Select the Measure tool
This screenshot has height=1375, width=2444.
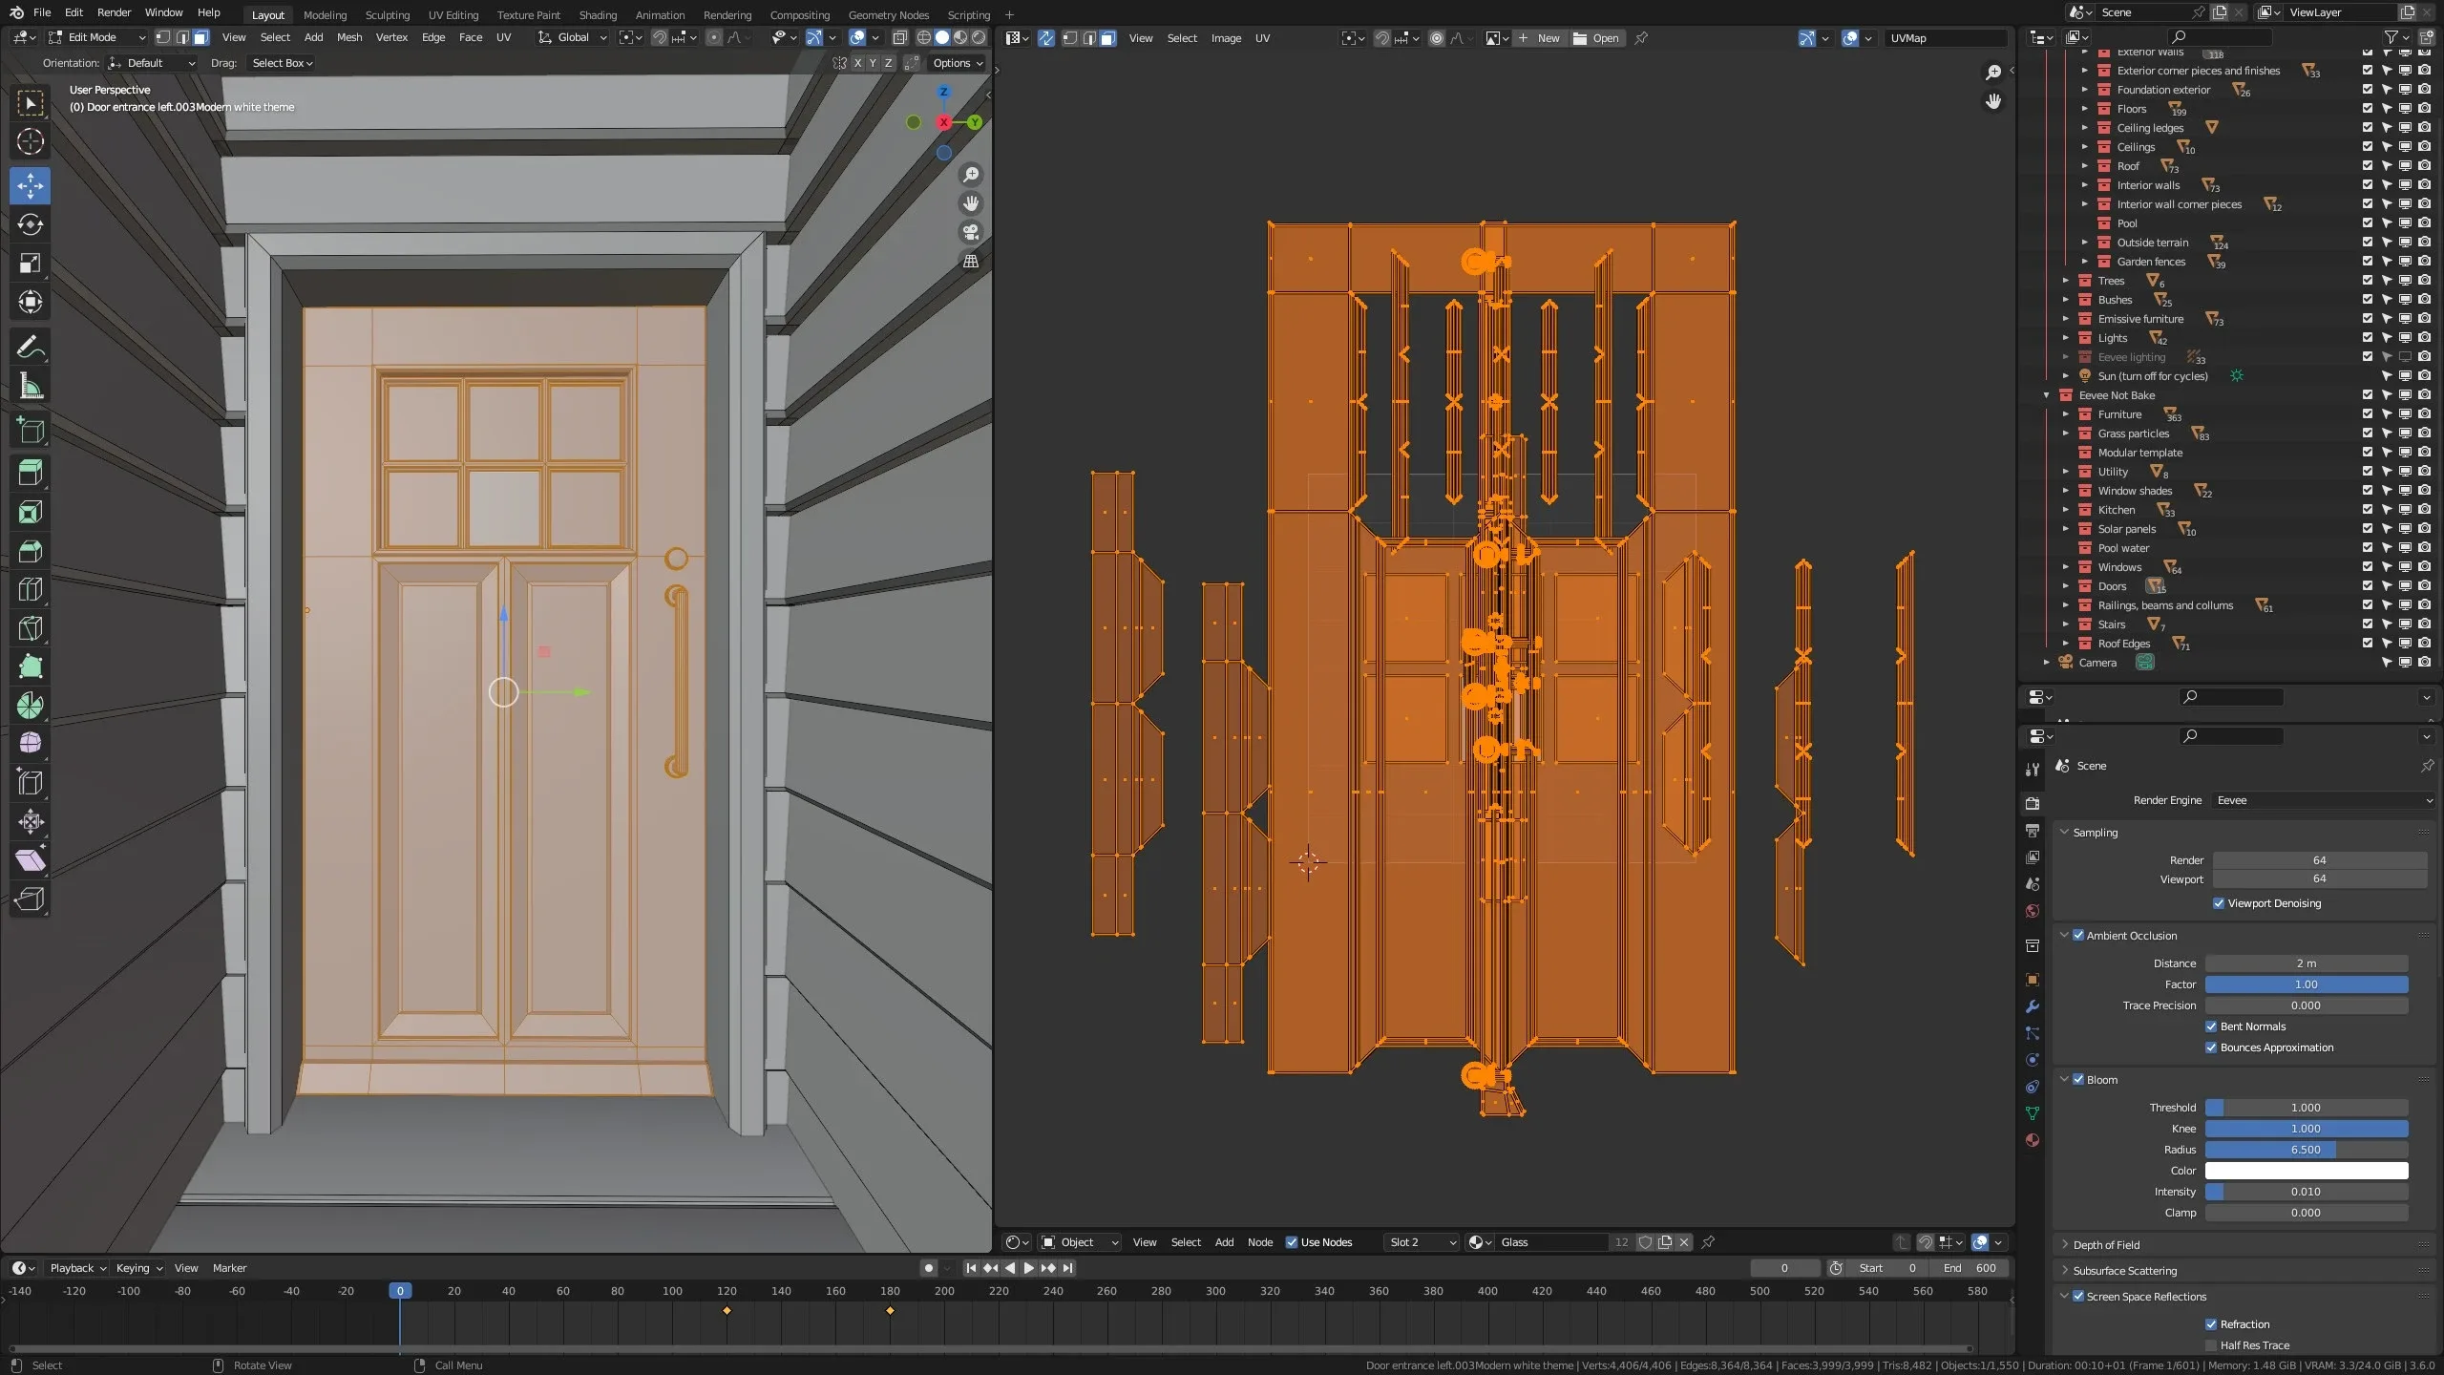(x=30, y=387)
